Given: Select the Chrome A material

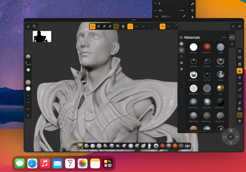Looking at the screenshot, I should point(193,62).
